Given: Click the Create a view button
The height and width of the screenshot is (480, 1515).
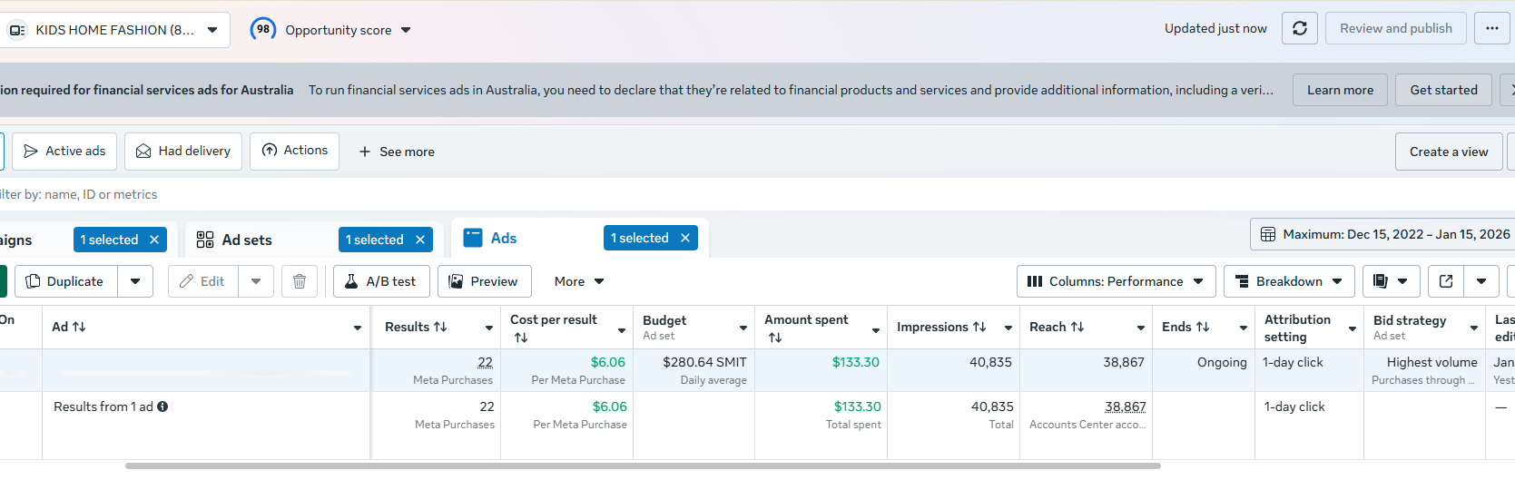Looking at the screenshot, I should click(1449, 152).
